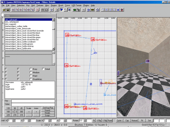Set the angle with the 270 button
Screen dimensions: 170x127
pos(15,115)
